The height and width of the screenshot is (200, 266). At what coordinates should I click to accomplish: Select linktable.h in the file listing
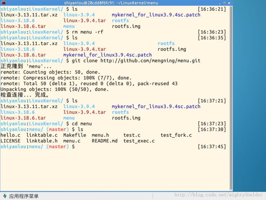[x=42, y=141]
